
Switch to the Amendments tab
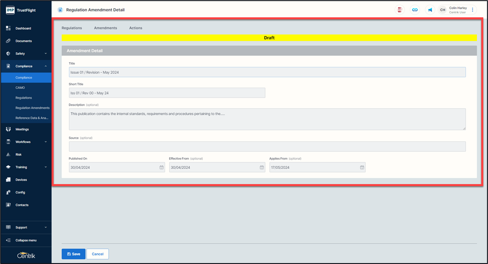point(106,28)
